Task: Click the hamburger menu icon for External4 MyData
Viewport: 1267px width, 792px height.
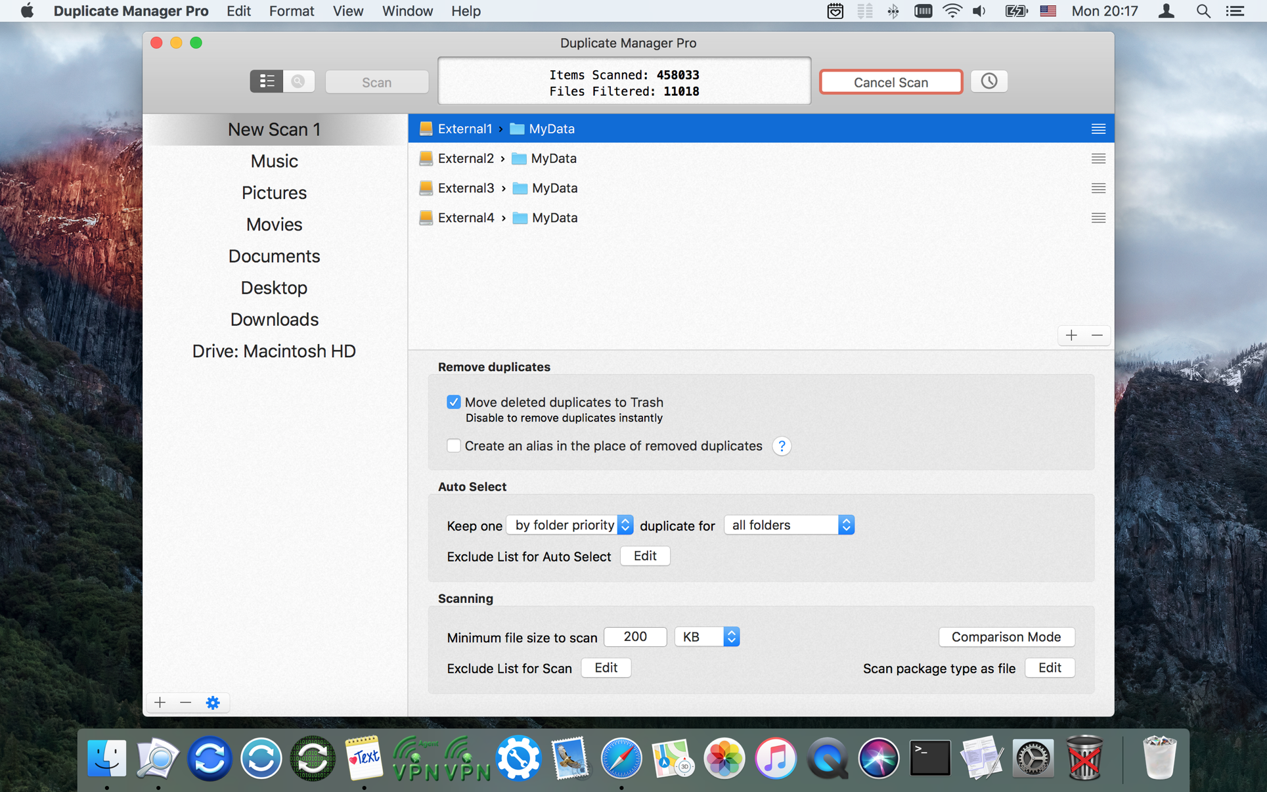Action: (1098, 218)
